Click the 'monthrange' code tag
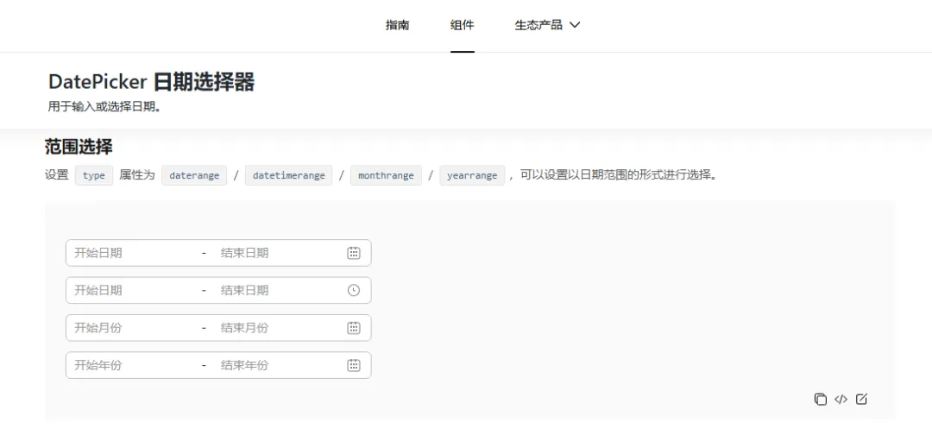 pos(387,176)
